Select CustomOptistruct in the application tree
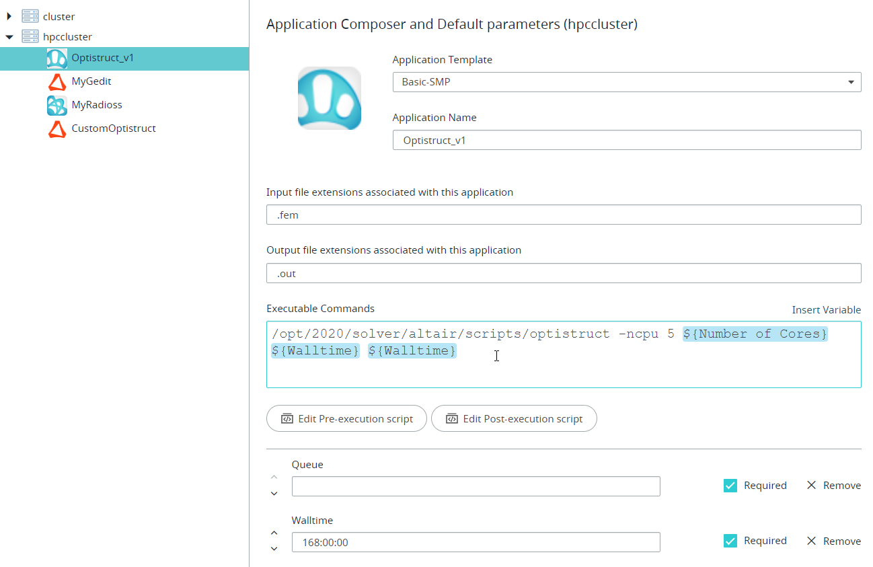Image resolution: width=873 pixels, height=567 pixels. pyautogui.click(x=114, y=128)
